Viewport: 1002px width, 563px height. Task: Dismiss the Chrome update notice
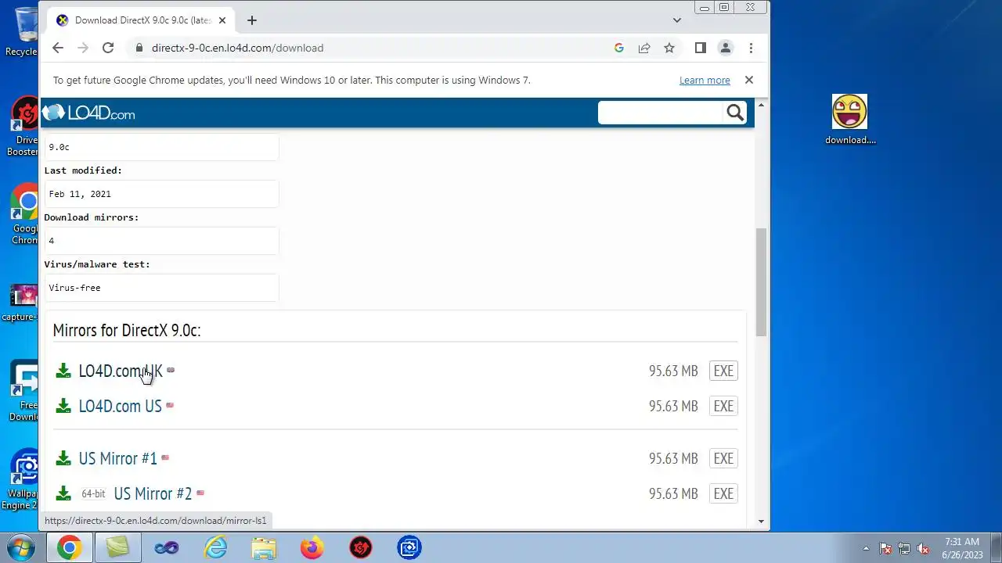click(x=749, y=80)
